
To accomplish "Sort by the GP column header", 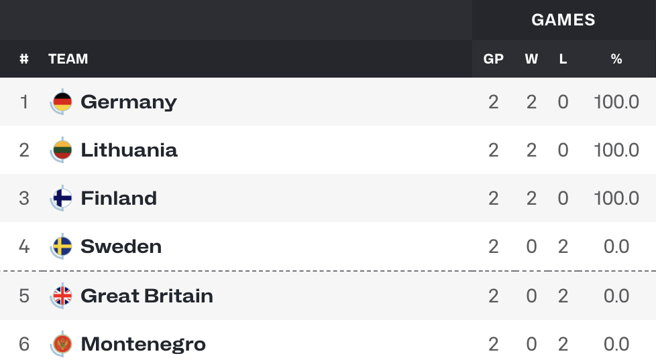I will coord(493,59).
